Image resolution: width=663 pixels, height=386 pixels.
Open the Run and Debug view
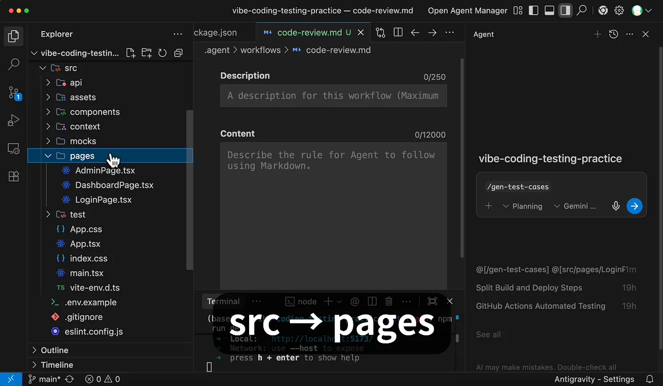click(x=14, y=120)
